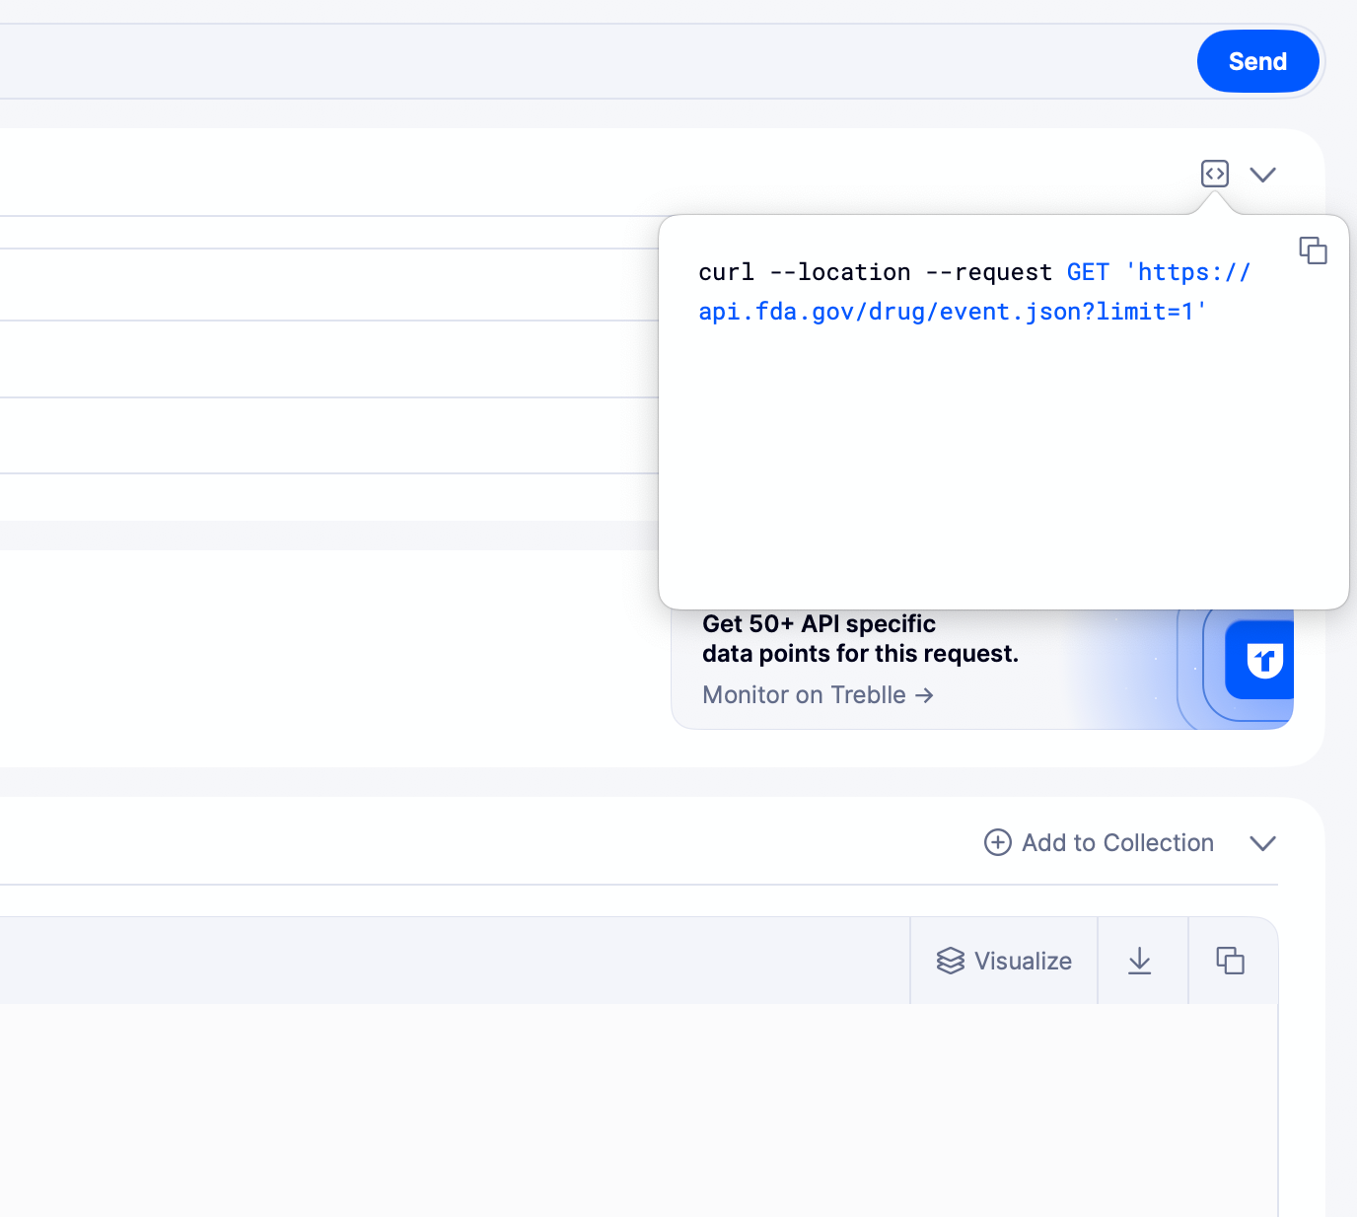Copy the curl command from popup
This screenshot has width=1357, height=1217.
point(1313,251)
